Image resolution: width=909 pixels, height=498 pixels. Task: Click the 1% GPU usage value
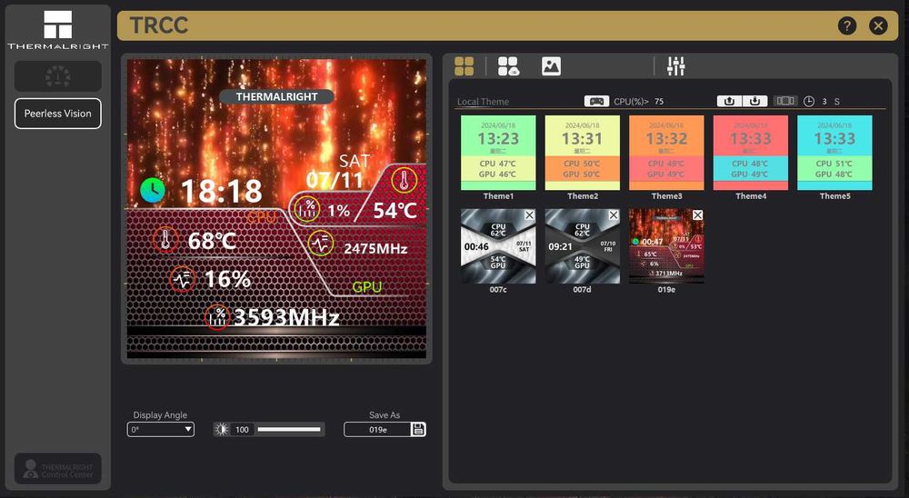(x=338, y=211)
